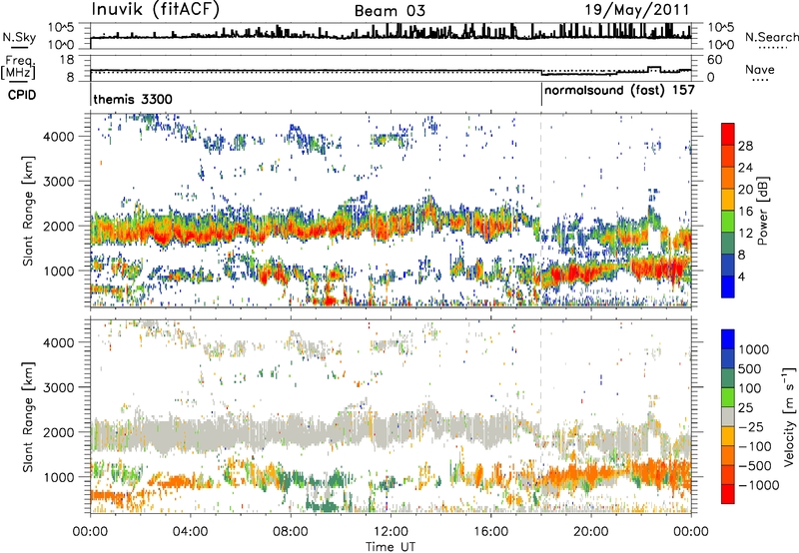Select the 'themis 3300' mode label

coord(133,99)
